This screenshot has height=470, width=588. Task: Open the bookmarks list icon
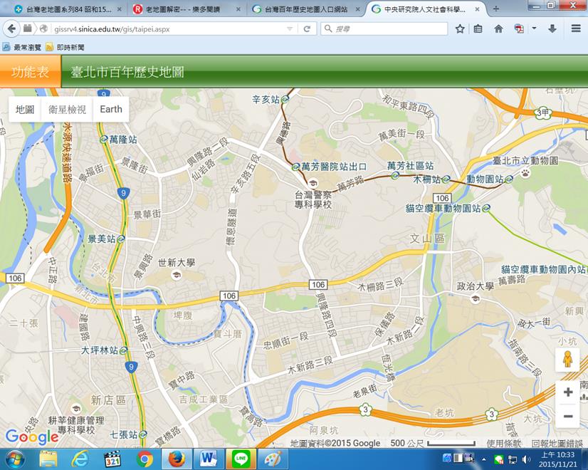coord(478,29)
